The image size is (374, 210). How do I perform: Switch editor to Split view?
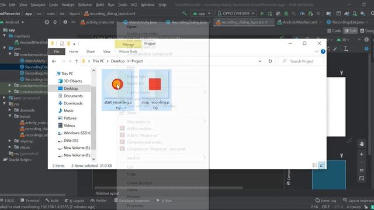tap(351, 31)
